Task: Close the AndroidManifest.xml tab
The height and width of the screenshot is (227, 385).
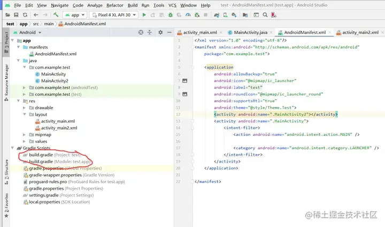Action: 329,33
